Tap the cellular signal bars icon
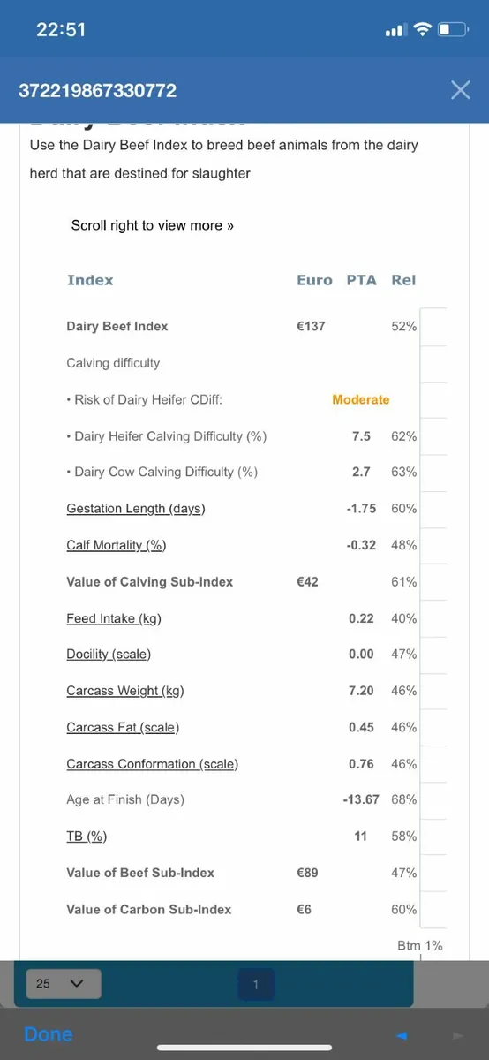This screenshot has width=489, height=1060. pos(395,31)
